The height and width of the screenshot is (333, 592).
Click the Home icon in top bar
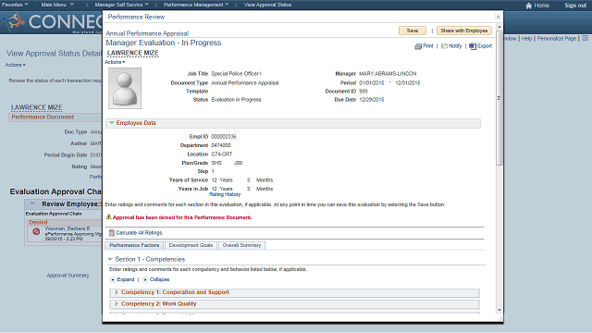(x=528, y=6)
